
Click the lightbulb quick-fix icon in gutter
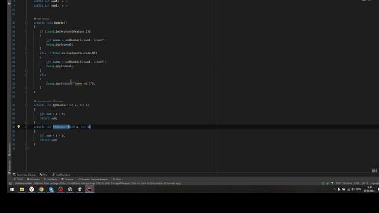coord(18,127)
